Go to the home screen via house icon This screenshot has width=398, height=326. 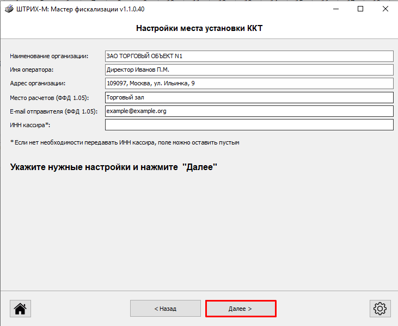[20, 309]
